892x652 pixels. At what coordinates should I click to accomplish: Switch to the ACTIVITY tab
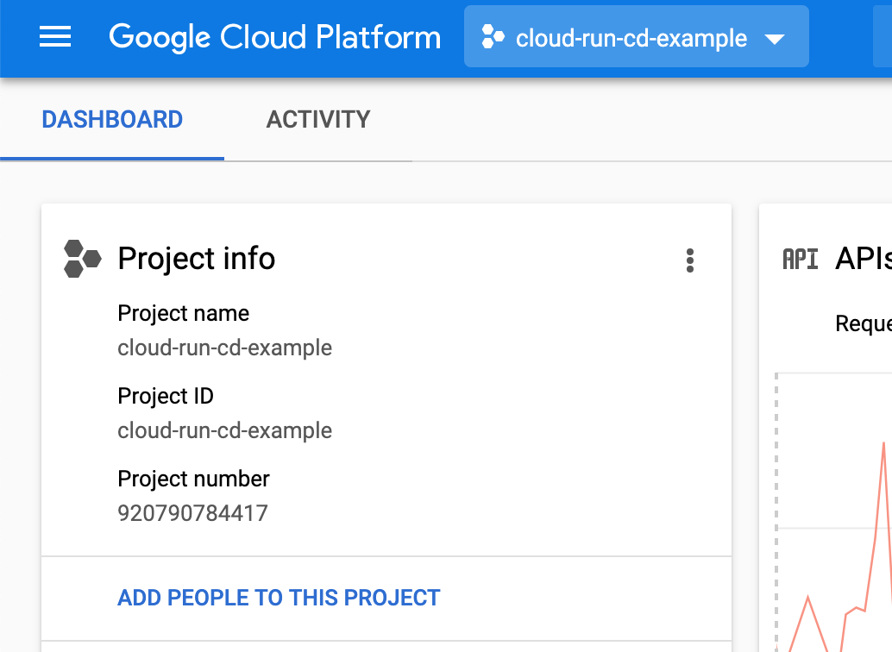[x=318, y=120]
